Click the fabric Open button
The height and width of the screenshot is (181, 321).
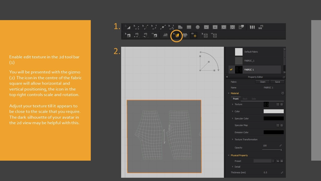pos(262,82)
